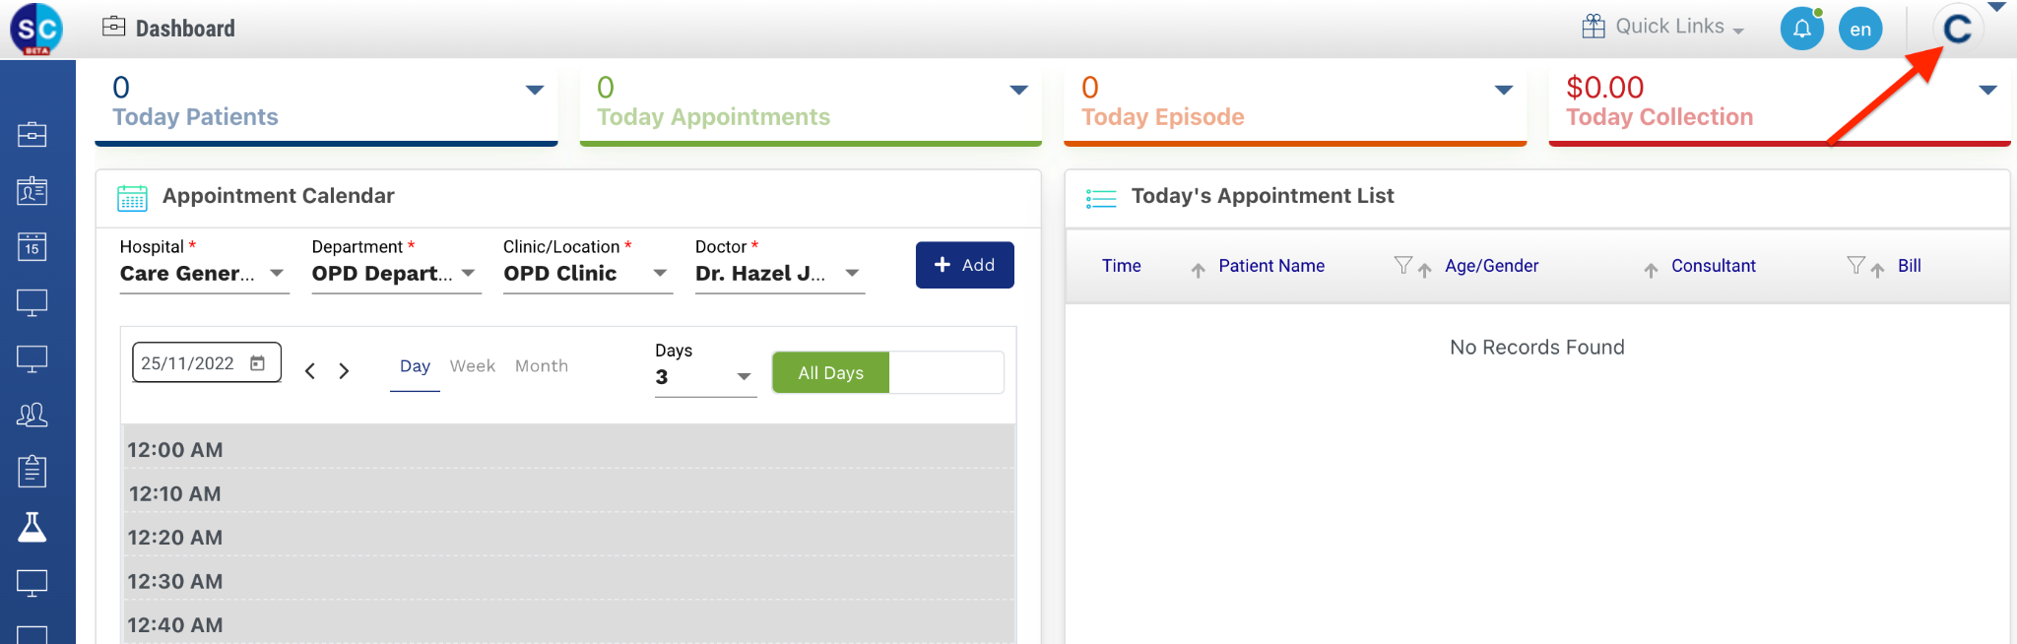Go to the next day arrow
2017x644 pixels.
tap(344, 371)
